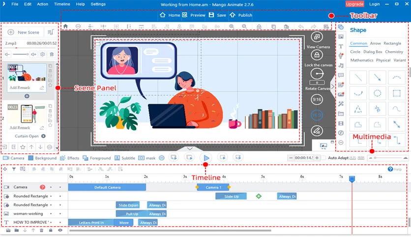Open the Settings menu
The width and height of the screenshot is (411, 238).
98,4
